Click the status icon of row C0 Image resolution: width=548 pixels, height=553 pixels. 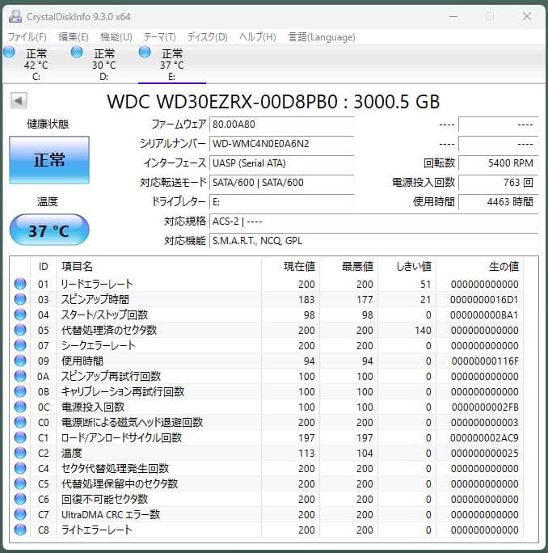point(20,422)
